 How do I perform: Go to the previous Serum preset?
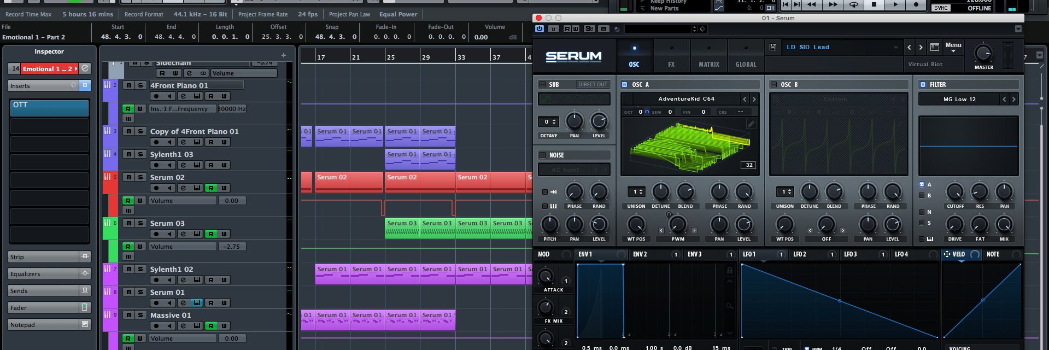(909, 47)
